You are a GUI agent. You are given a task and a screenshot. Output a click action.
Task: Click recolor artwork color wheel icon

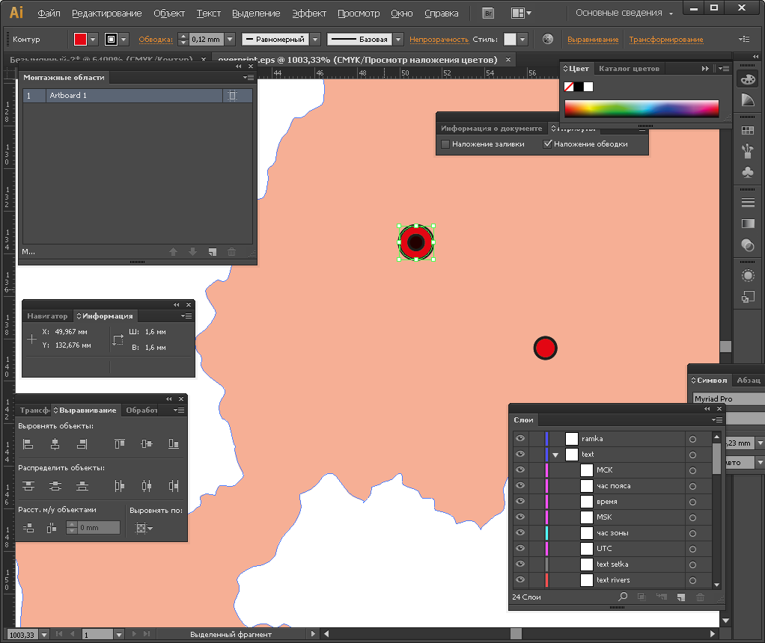pos(548,39)
